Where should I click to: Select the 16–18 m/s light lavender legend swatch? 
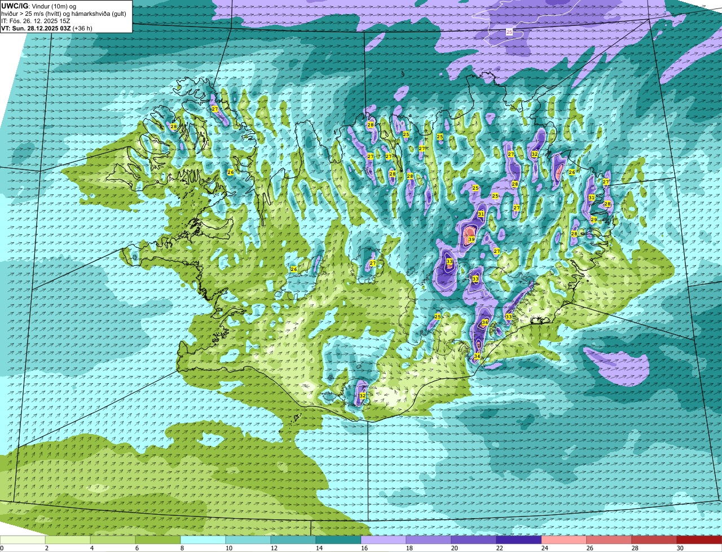pyautogui.click(x=384, y=540)
